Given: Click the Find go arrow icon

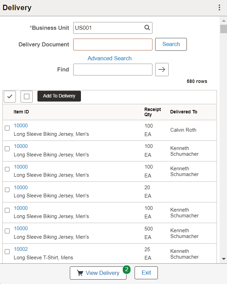Looking at the screenshot, I should click(x=162, y=69).
